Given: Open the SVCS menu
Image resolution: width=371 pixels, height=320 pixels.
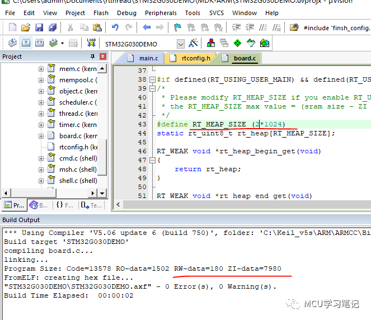Looking at the screenshot, I should (x=216, y=13).
